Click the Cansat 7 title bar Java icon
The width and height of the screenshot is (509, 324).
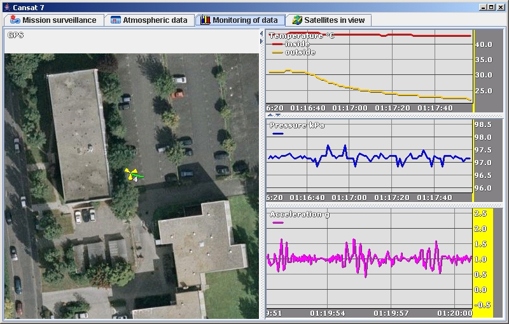coord(7,8)
